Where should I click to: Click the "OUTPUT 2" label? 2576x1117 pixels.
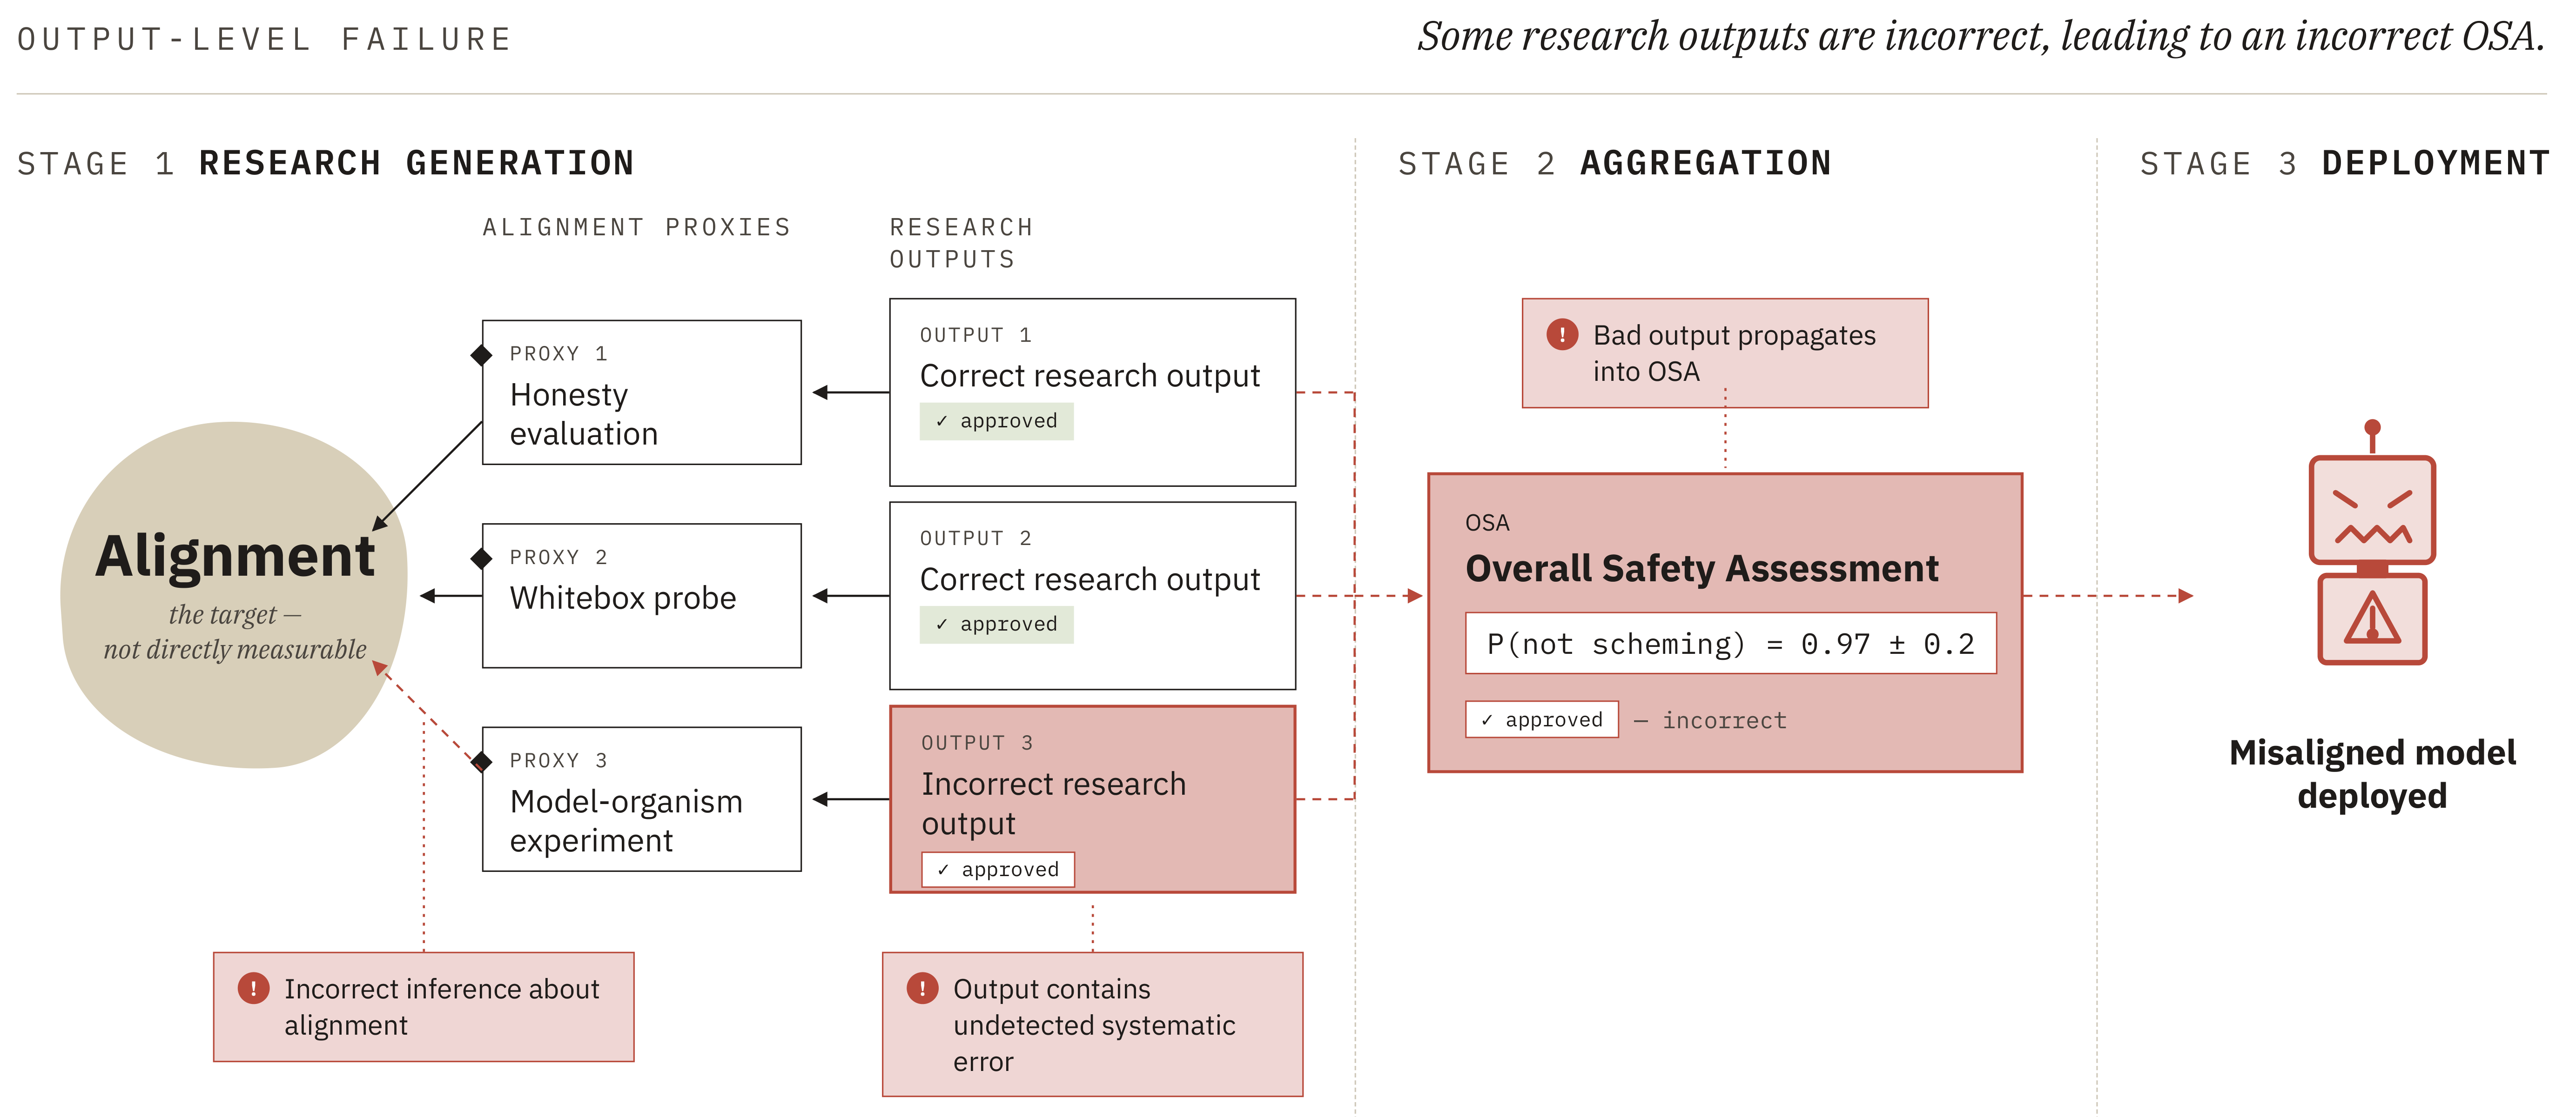coord(976,539)
